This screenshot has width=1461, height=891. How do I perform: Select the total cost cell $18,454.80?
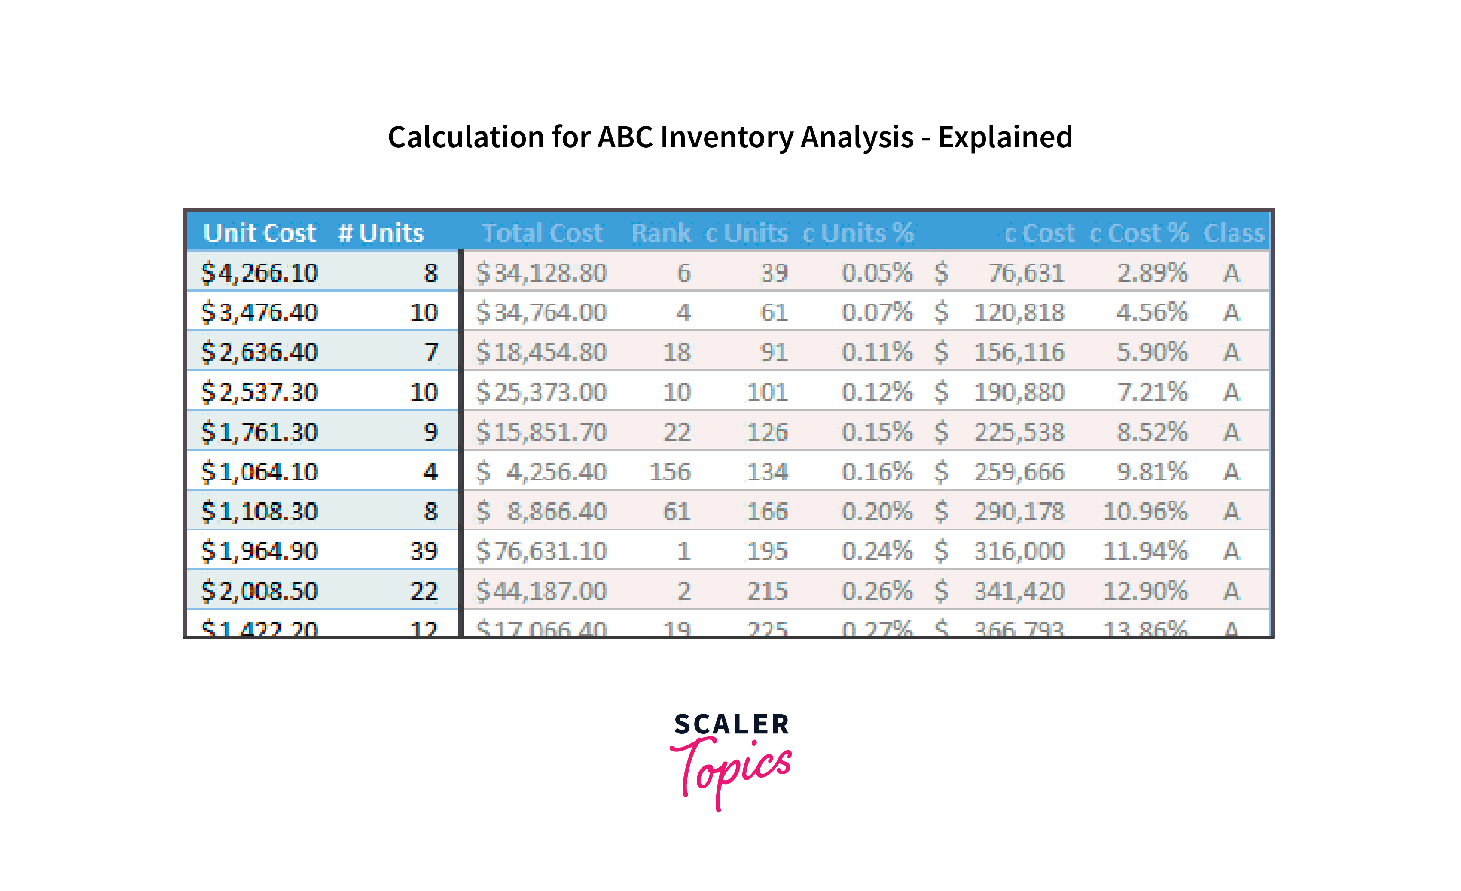pos(541,352)
